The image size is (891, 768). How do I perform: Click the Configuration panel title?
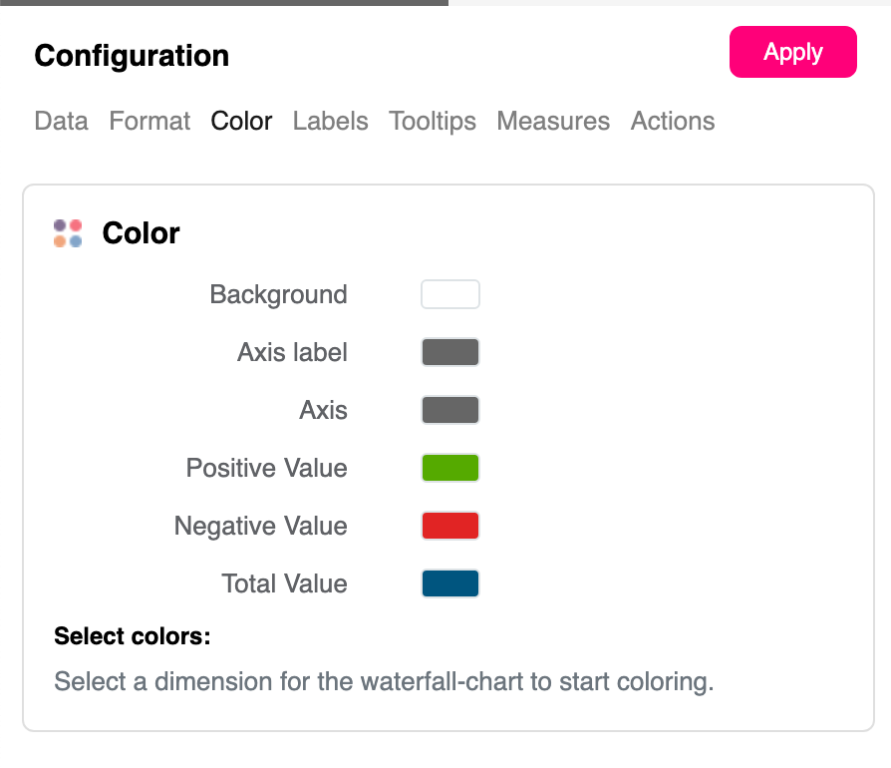(132, 56)
